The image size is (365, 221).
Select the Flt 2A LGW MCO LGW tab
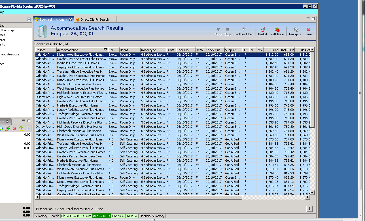pyautogui.click(x=76, y=216)
